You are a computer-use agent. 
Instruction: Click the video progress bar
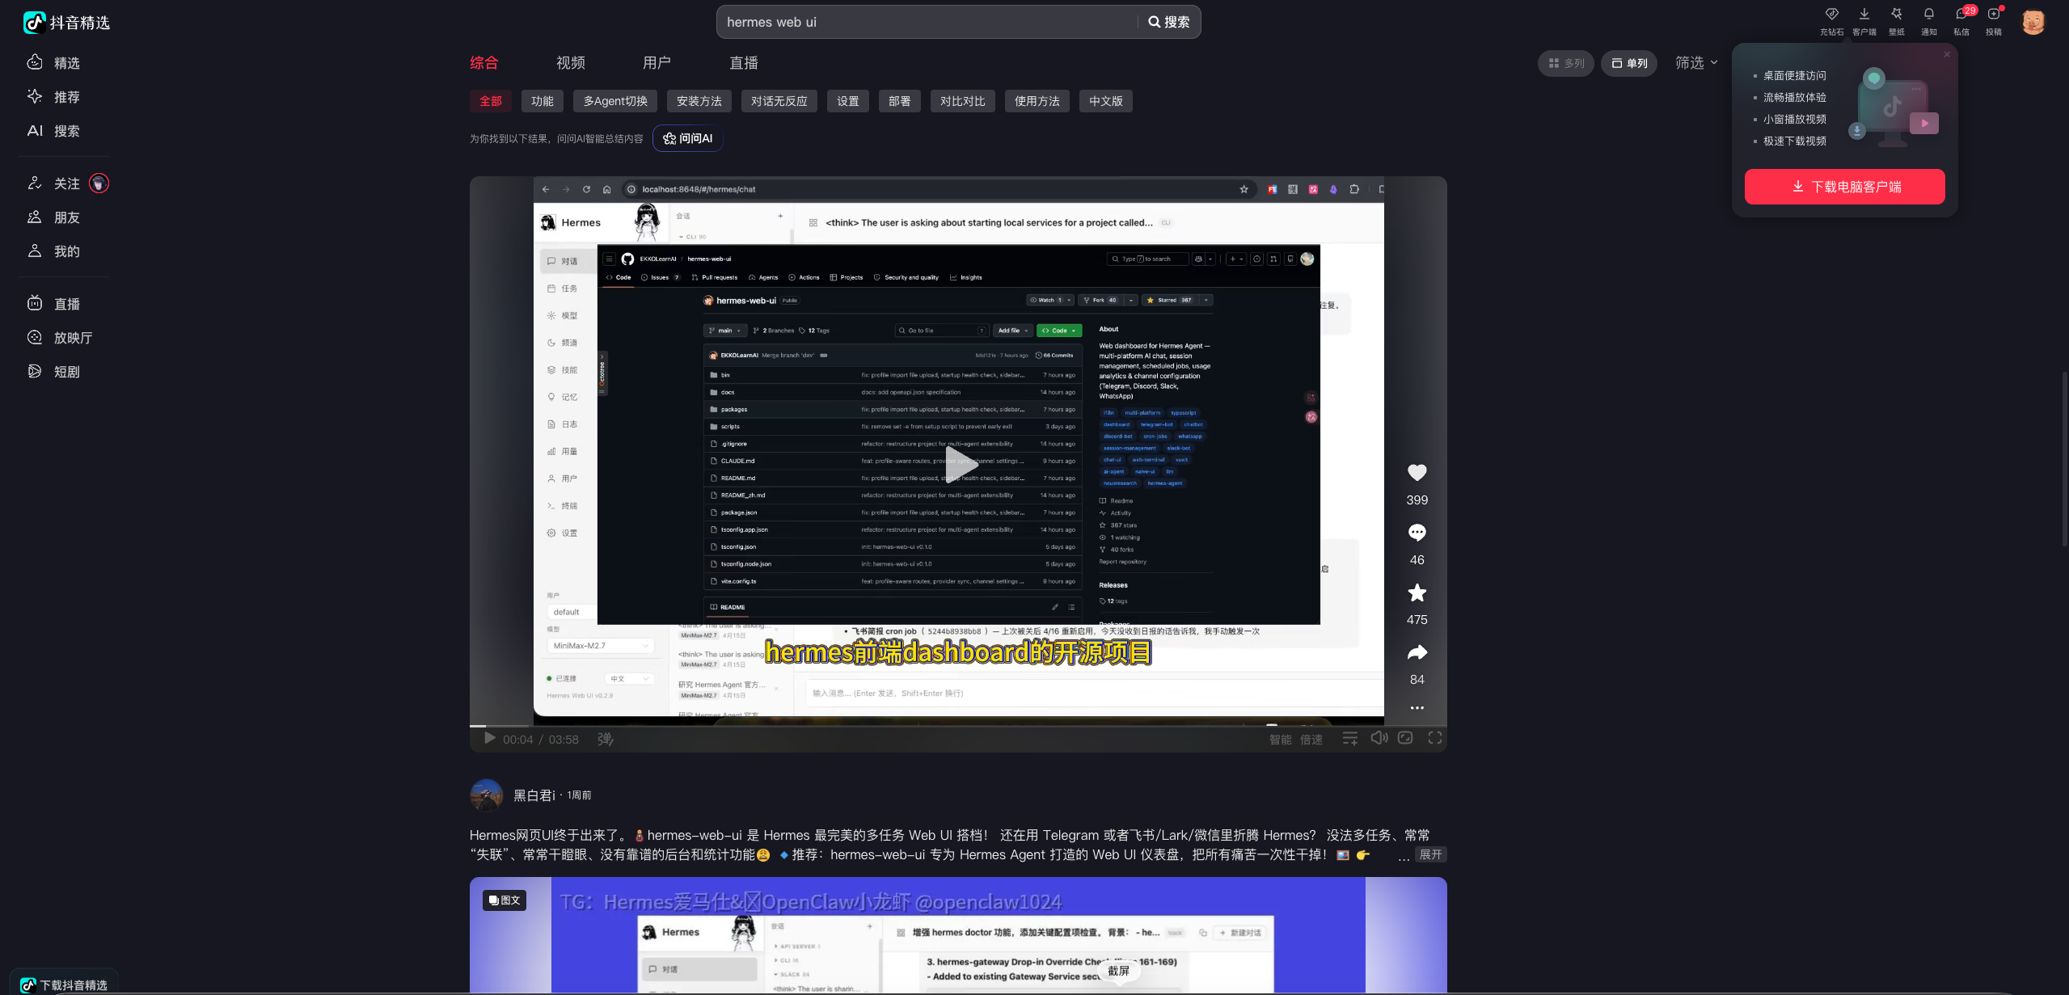pos(957,725)
